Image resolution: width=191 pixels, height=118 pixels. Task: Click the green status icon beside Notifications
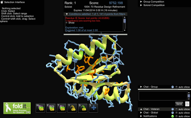[x=172, y=116]
